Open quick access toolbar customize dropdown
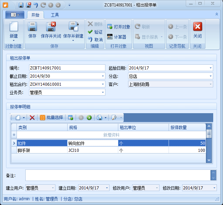 click(69, 5)
